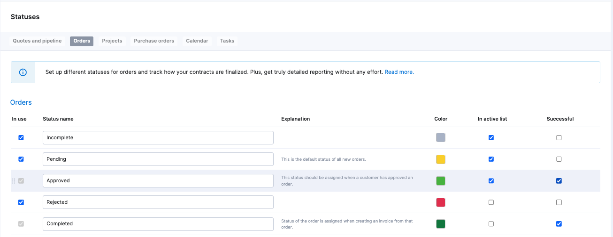
Task: Go to Purchase orders tab
Action: pyautogui.click(x=154, y=41)
